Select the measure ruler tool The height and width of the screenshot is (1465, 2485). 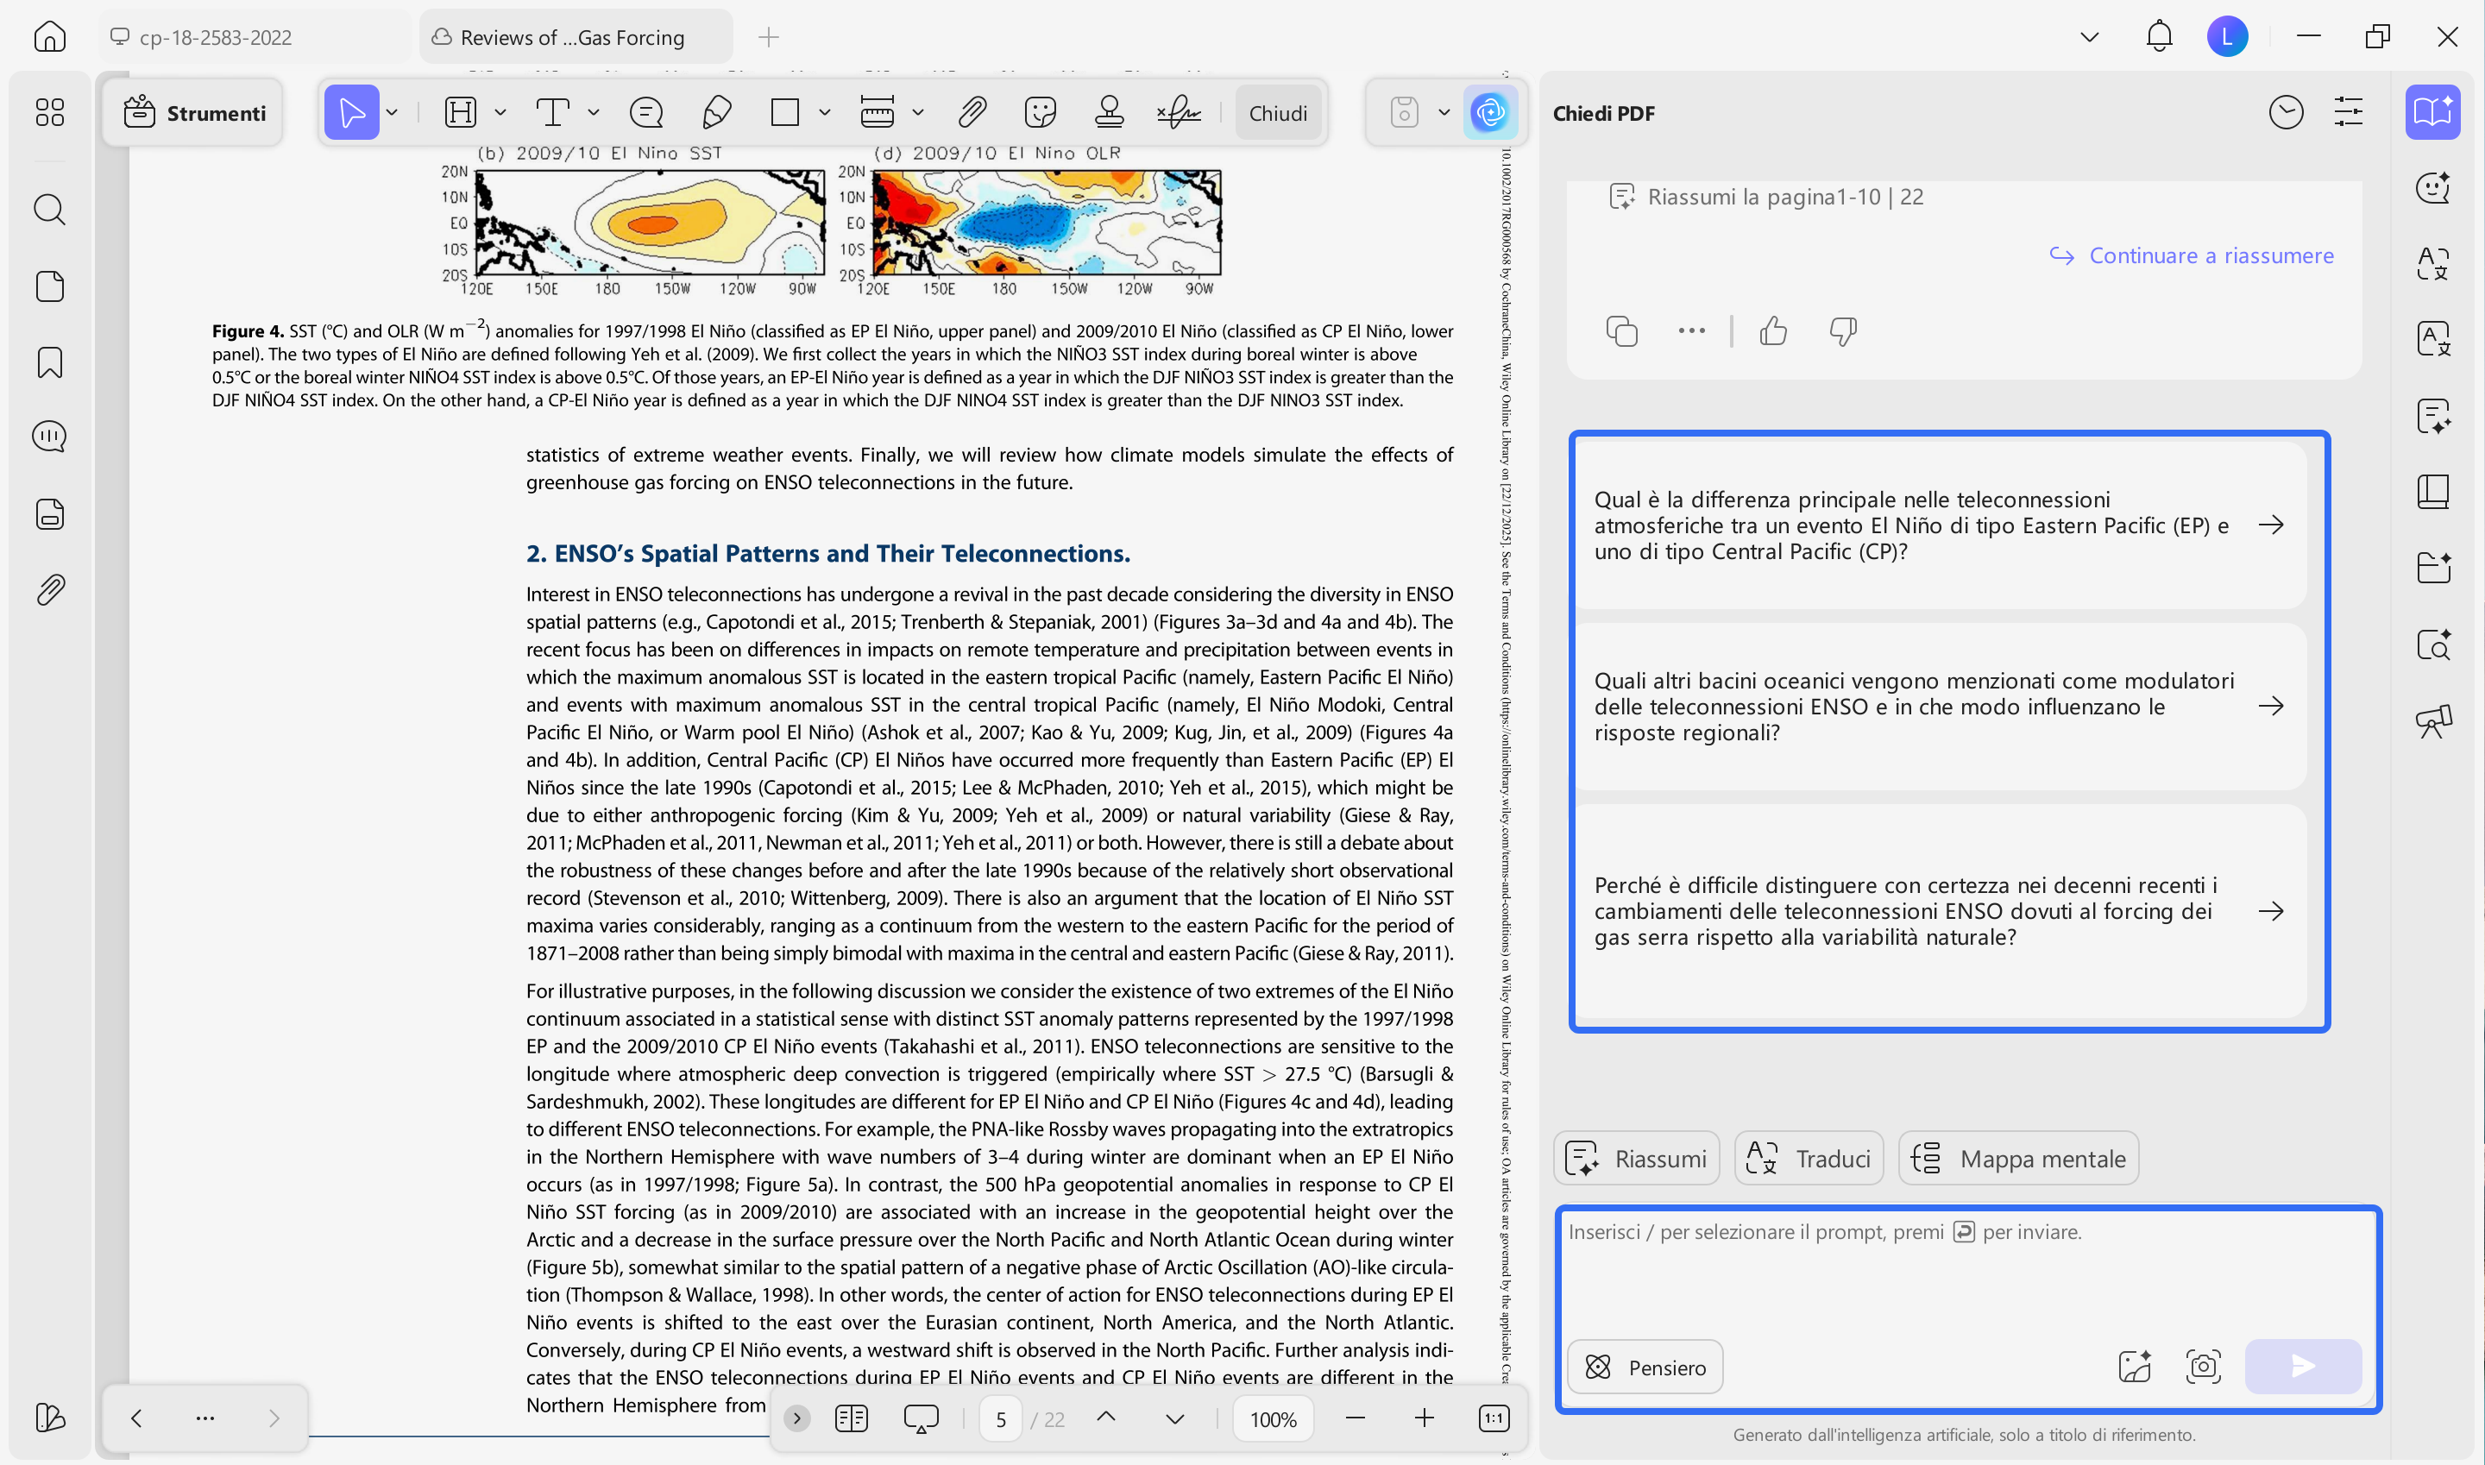tap(877, 112)
